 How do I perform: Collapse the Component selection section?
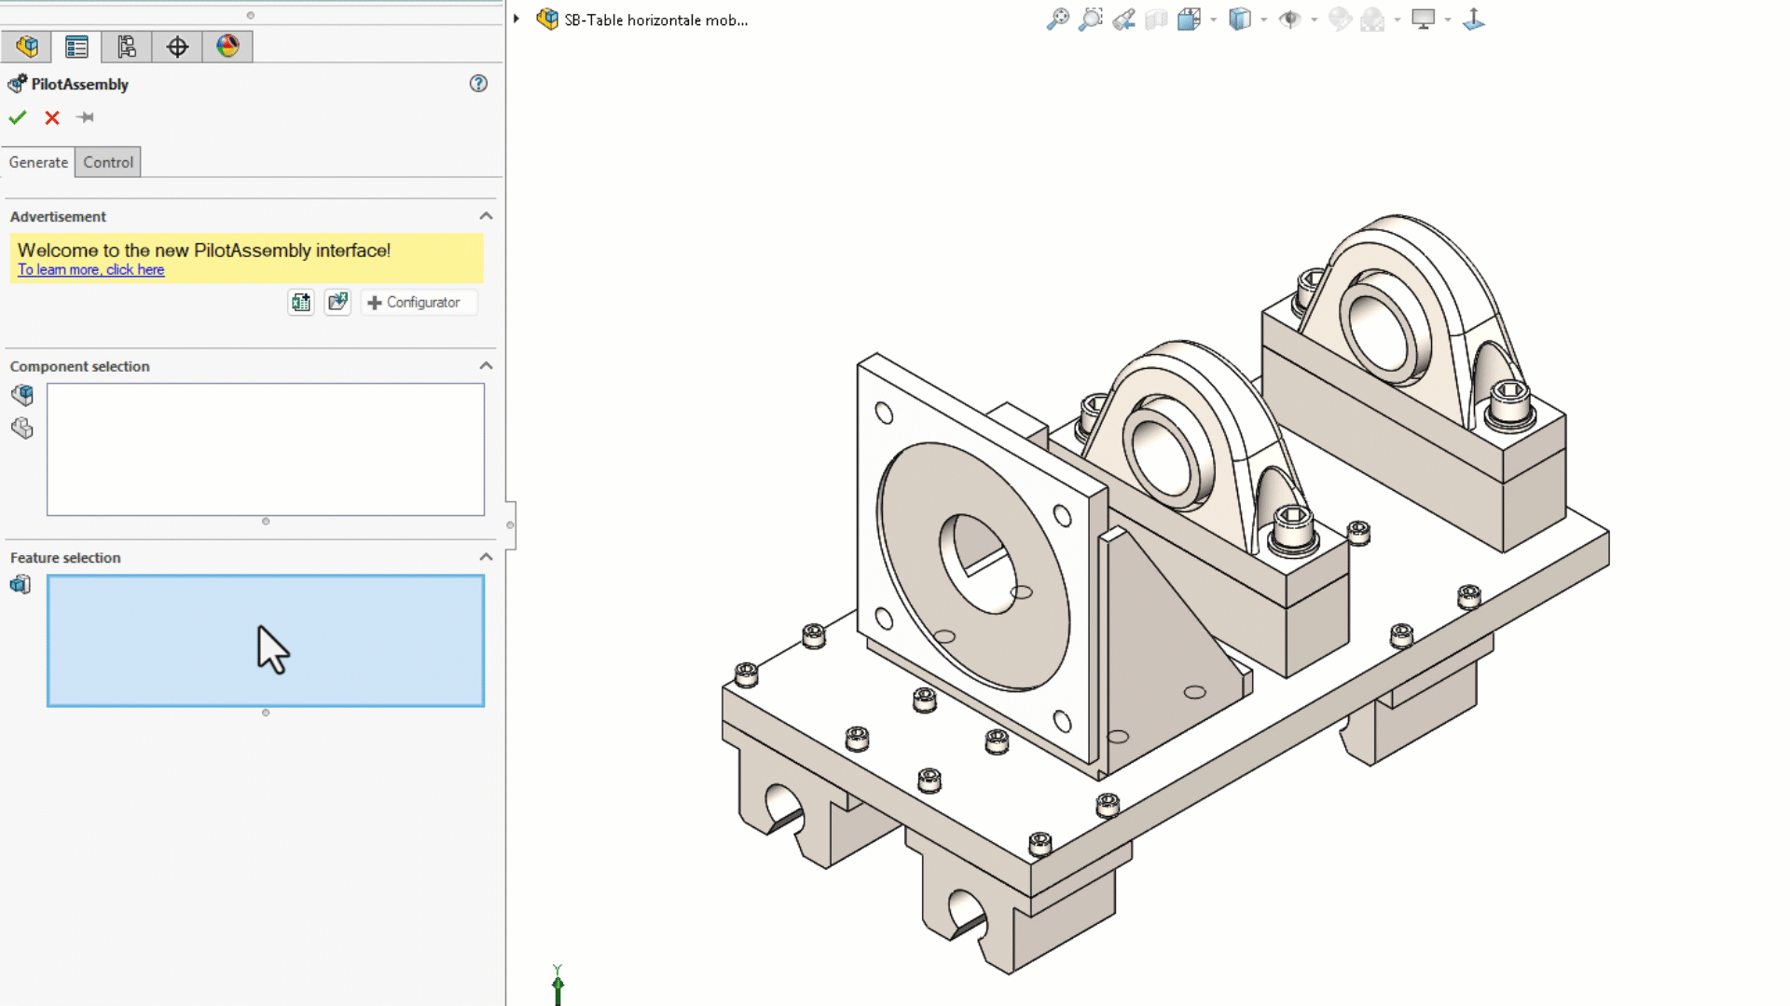click(486, 366)
